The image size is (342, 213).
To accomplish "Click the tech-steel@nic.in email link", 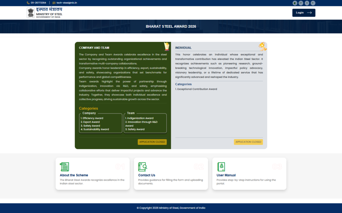I will [x=67, y=3].
